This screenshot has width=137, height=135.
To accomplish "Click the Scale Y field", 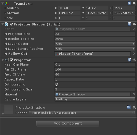I will 97,18.
